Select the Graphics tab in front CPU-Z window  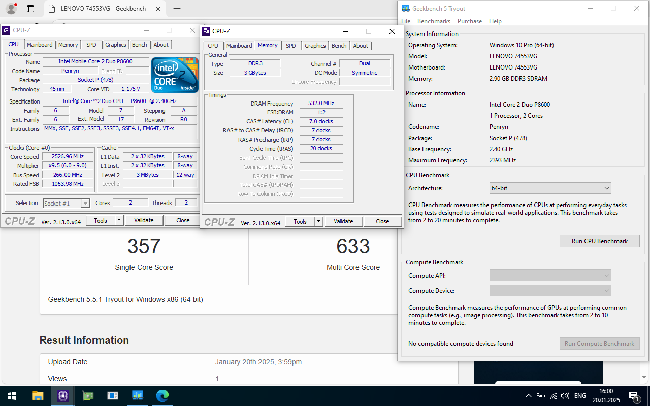315,46
